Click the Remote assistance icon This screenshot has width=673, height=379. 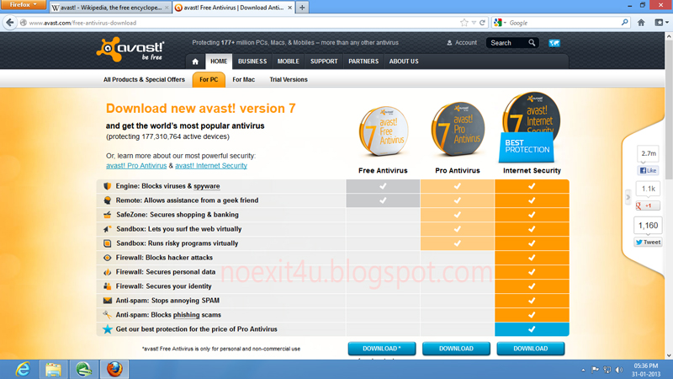[108, 200]
